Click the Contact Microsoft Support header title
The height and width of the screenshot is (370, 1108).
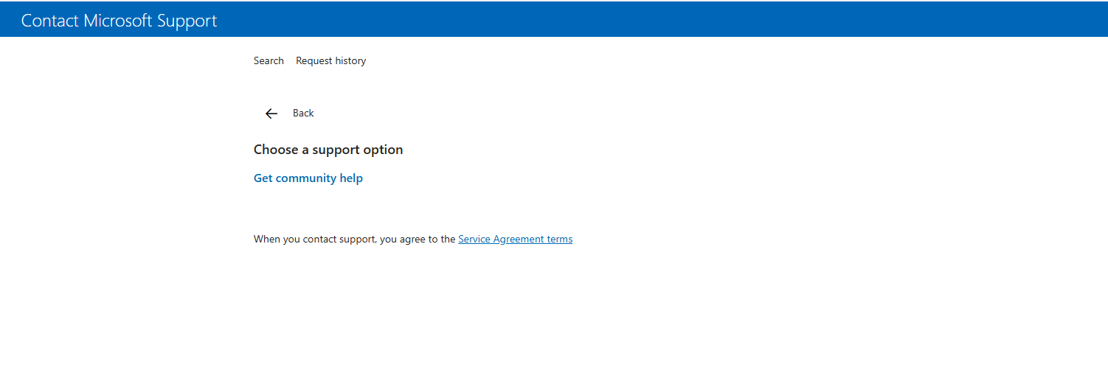(x=119, y=21)
